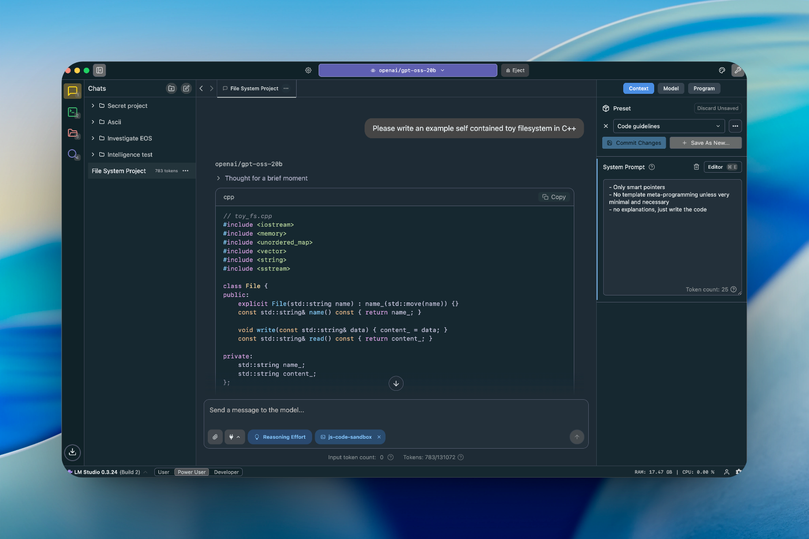Open the openai/gpt-oss-20b model selector
This screenshot has height=539, width=809.
pyautogui.click(x=407, y=70)
